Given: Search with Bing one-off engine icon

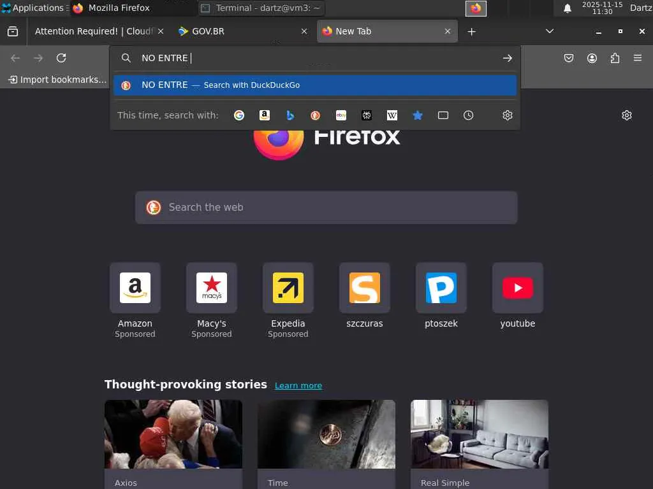Looking at the screenshot, I should (290, 115).
